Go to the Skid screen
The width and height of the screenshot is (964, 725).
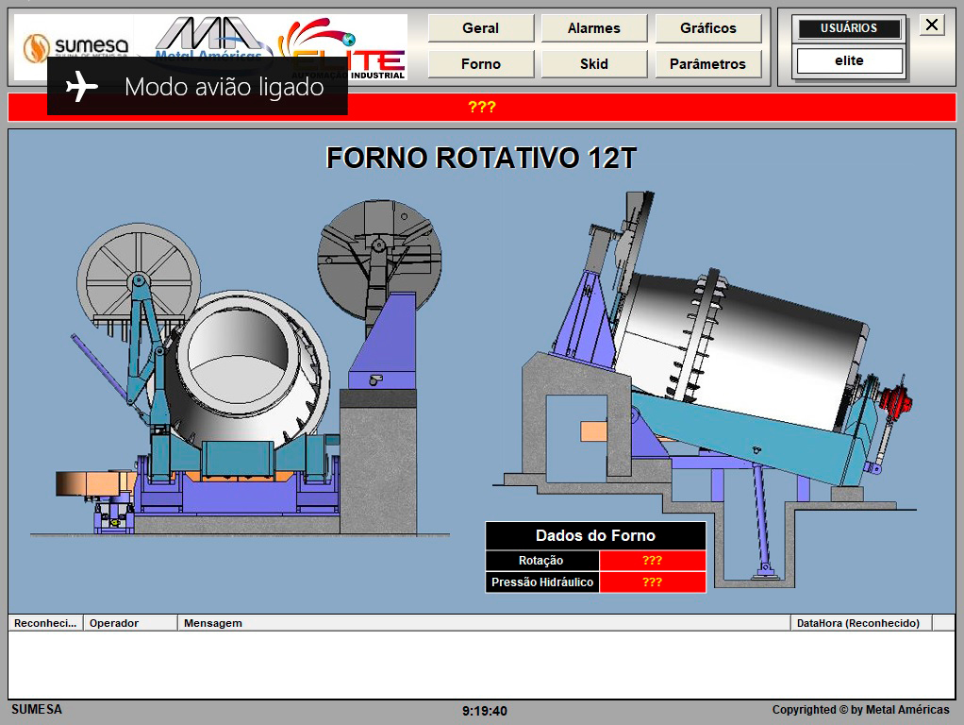tap(594, 64)
